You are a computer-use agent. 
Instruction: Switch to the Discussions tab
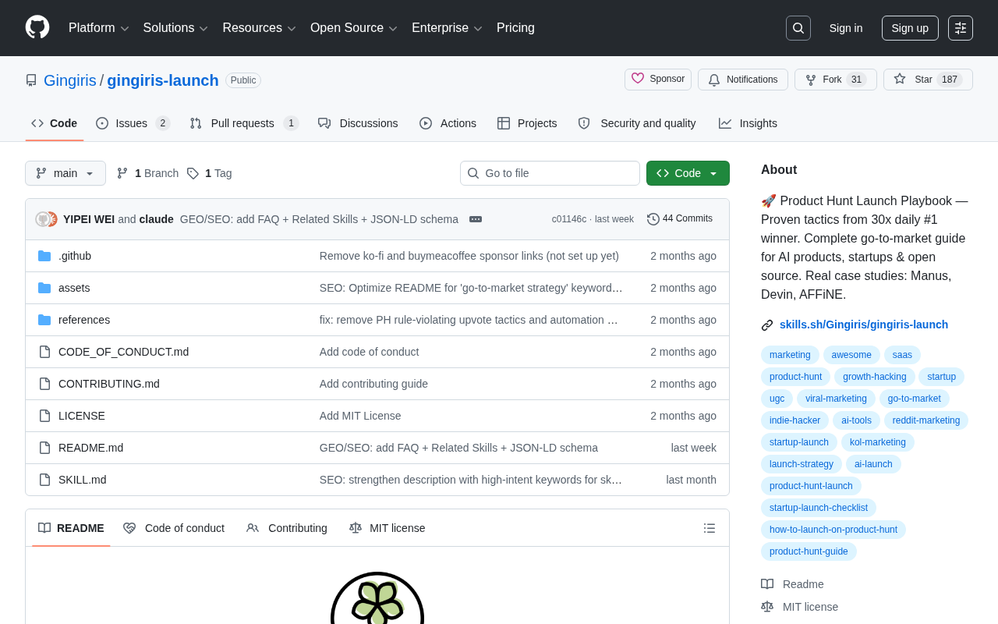pyautogui.click(x=358, y=123)
